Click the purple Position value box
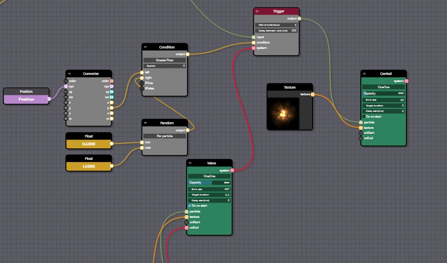 tap(26, 99)
